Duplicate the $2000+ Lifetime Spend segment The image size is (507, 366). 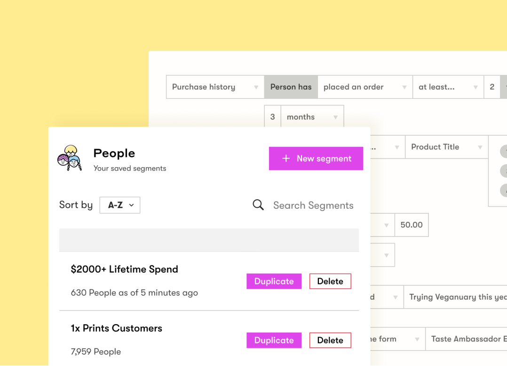point(274,281)
